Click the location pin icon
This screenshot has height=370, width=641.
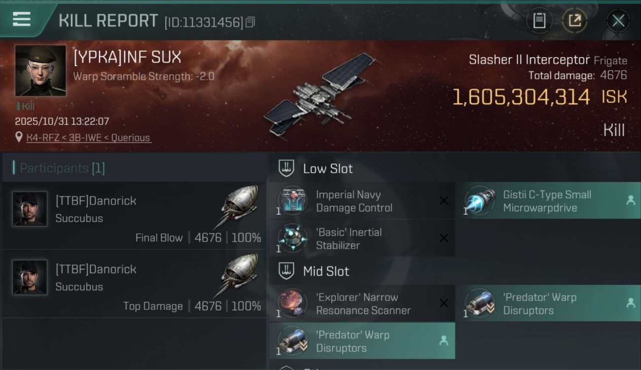[19, 137]
